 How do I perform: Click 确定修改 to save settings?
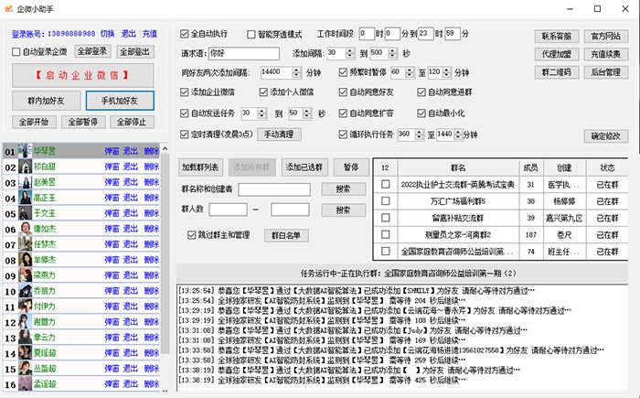coord(605,136)
